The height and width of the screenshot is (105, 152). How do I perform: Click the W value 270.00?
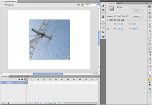(x=120, y=29)
